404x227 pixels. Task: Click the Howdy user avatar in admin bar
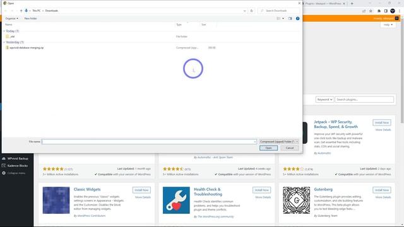click(397, 18)
